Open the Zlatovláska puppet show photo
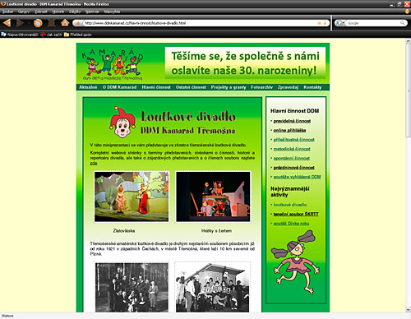 click(x=132, y=196)
